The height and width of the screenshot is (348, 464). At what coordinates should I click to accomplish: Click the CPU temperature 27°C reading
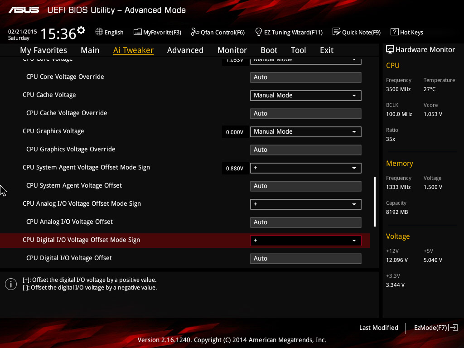point(430,89)
